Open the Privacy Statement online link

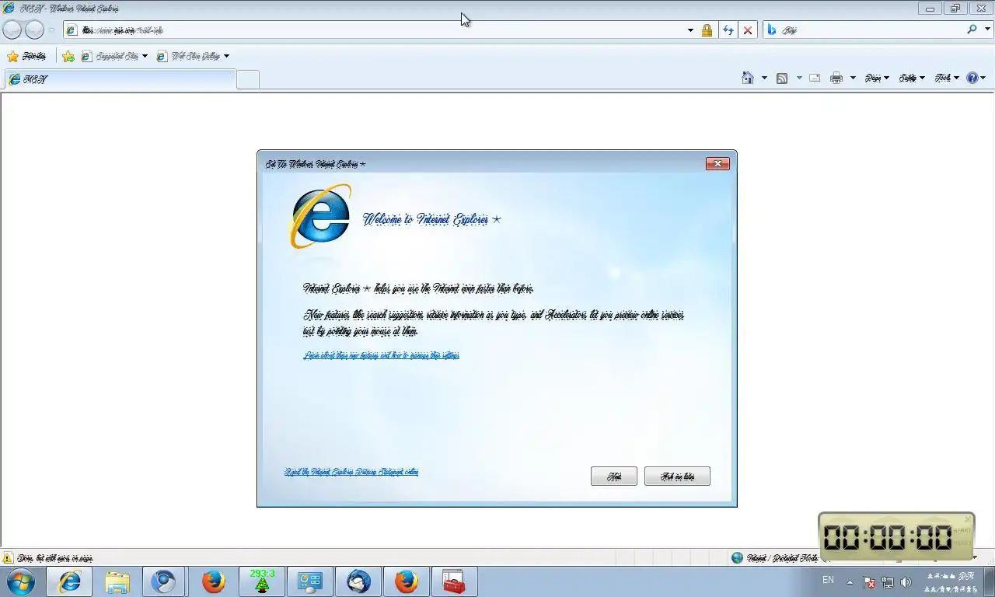351,472
